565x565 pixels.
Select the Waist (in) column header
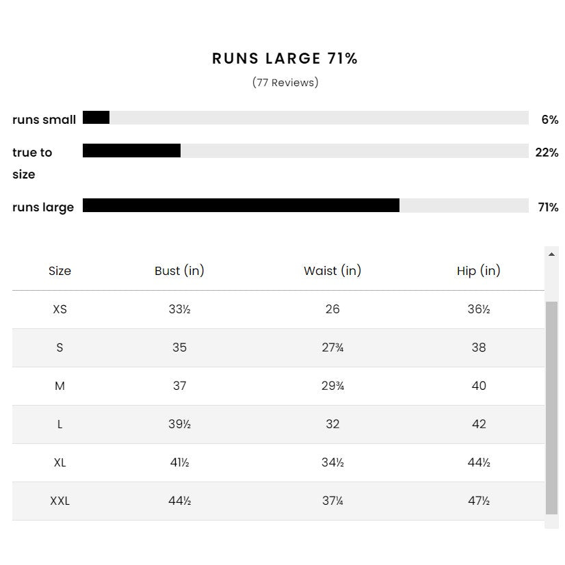[332, 271]
